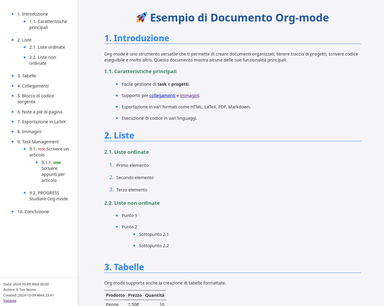Open '4. Collegamenti' sidebar entry
Viewport: 384px width, 306px height.
tap(33, 86)
